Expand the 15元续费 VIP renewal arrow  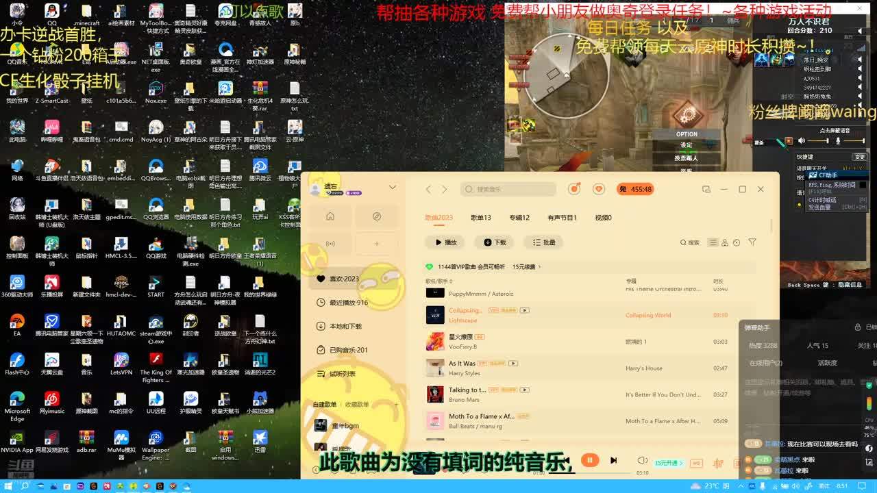pyautogui.click(x=539, y=267)
